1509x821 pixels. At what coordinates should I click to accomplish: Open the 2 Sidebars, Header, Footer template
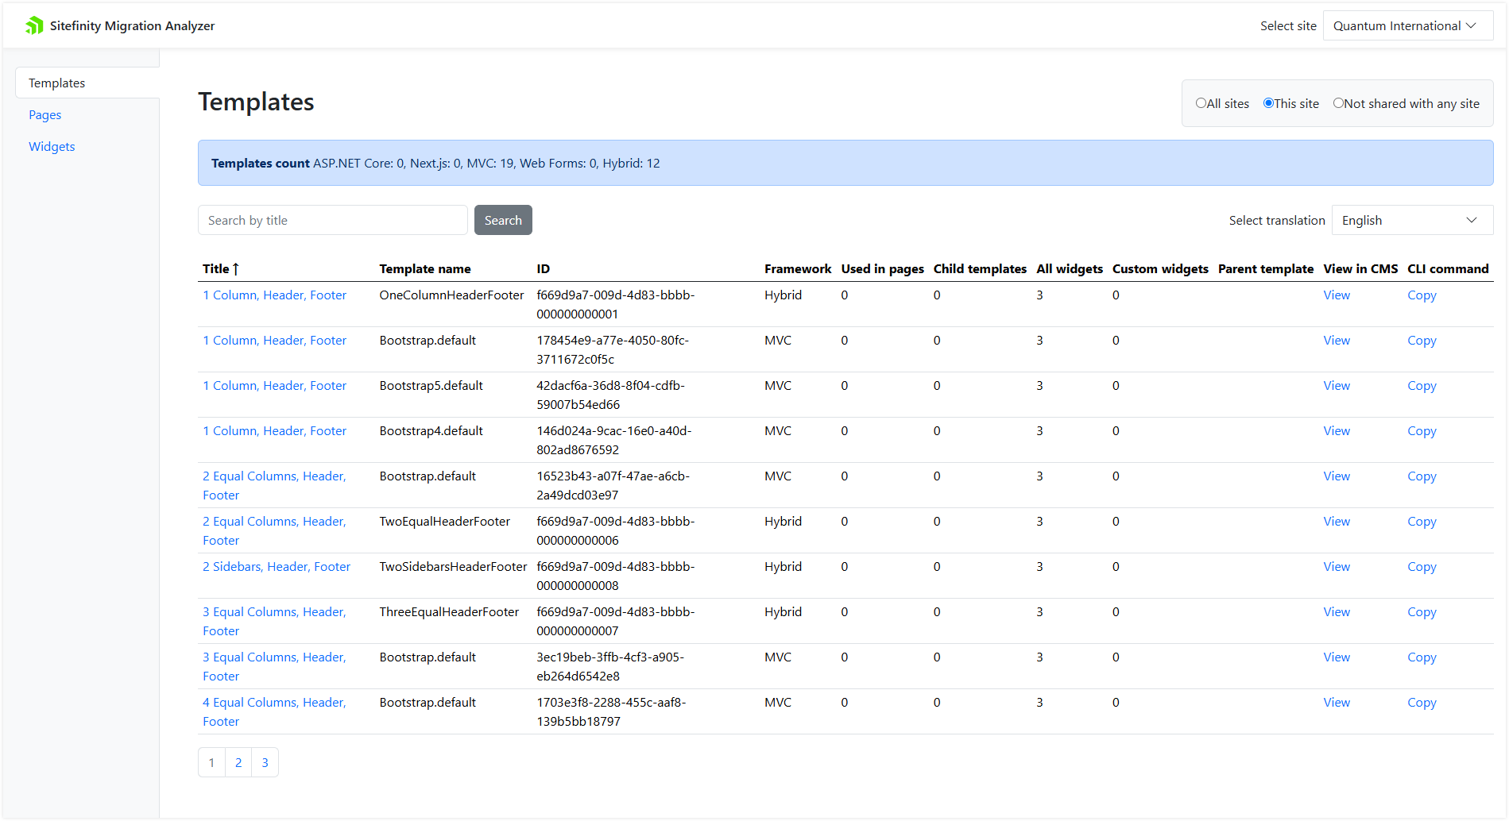277,567
